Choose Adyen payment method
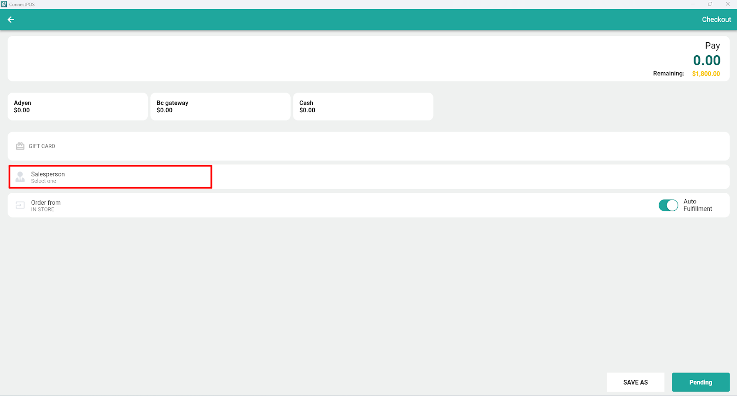The image size is (737, 396). coord(78,107)
